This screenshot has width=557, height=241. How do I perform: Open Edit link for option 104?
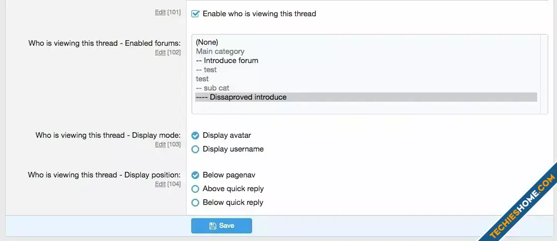tap(160, 184)
